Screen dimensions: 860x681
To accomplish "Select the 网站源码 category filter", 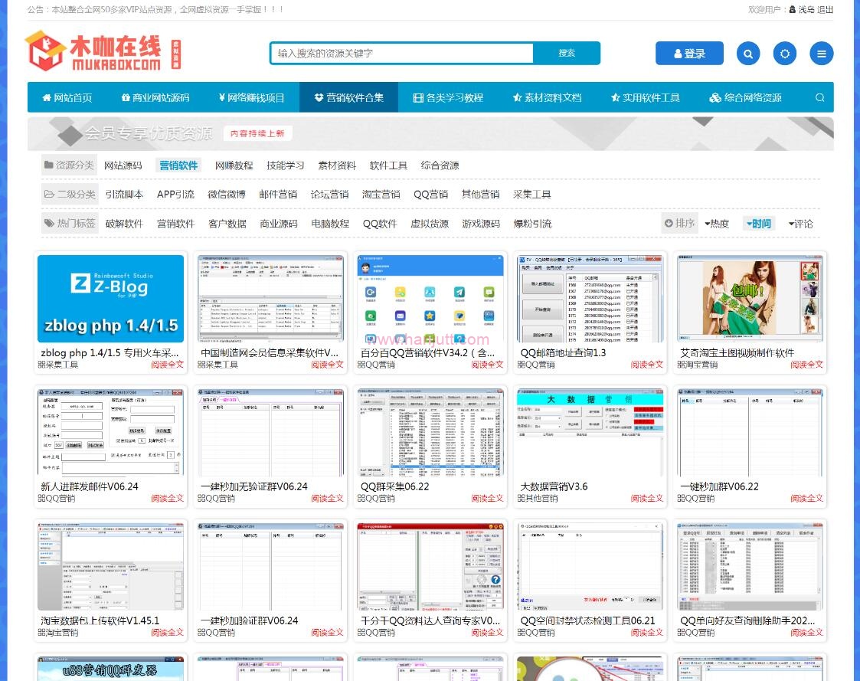I will 123,165.
